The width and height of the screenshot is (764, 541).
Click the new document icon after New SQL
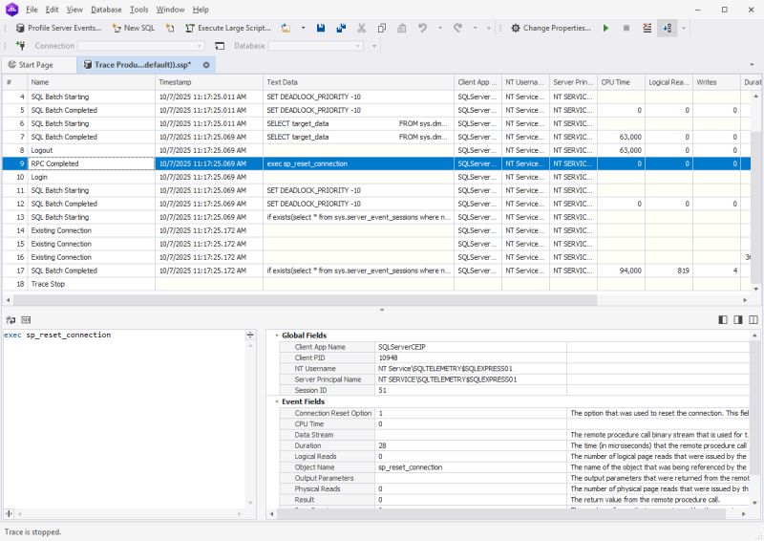[x=170, y=29]
